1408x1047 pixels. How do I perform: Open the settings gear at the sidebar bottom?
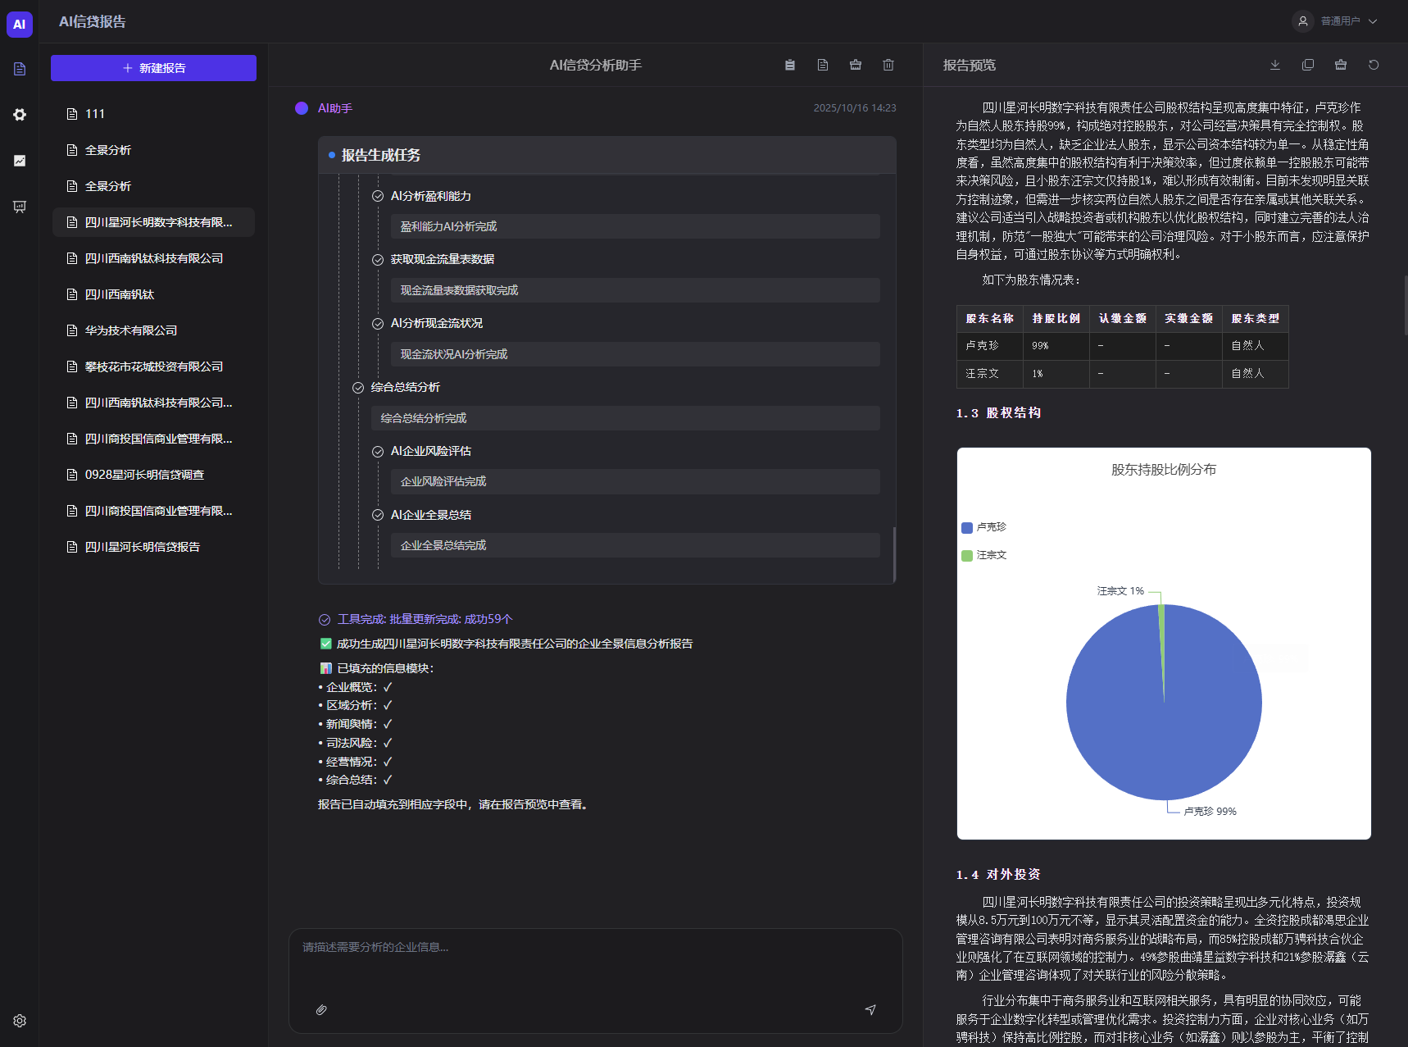click(20, 1021)
